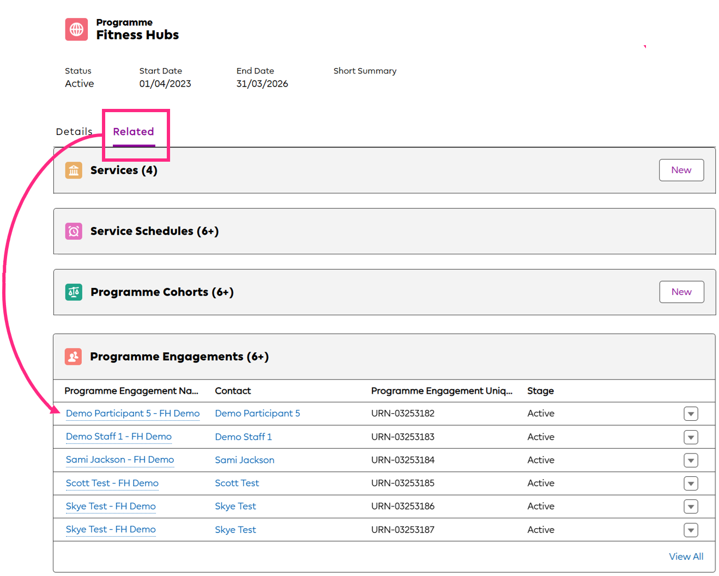Click the Programme globe icon

point(76,29)
